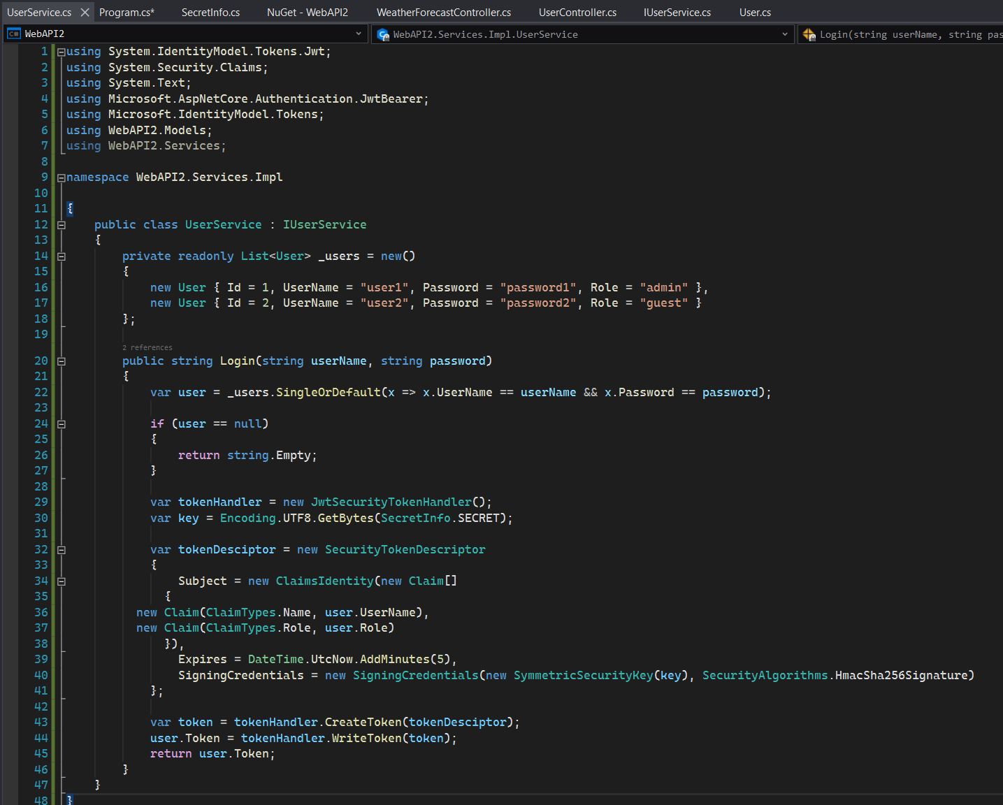Click the ClaimTypes.Name identifier on line 36

click(x=259, y=612)
